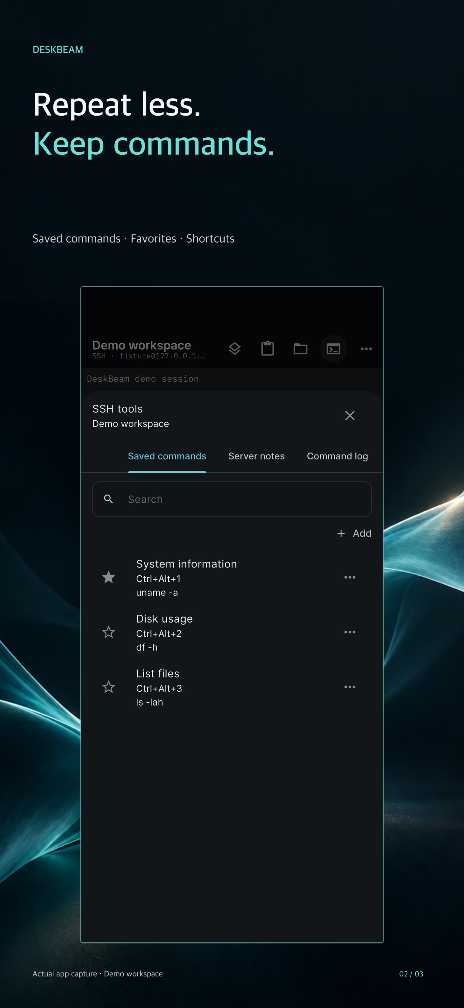The height and width of the screenshot is (1008, 464).
Task: Open options for System information command
Action: pyautogui.click(x=350, y=577)
